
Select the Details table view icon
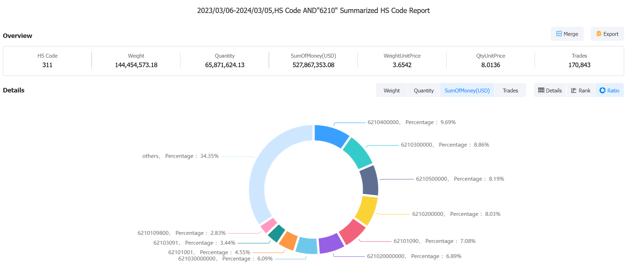pos(541,90)
